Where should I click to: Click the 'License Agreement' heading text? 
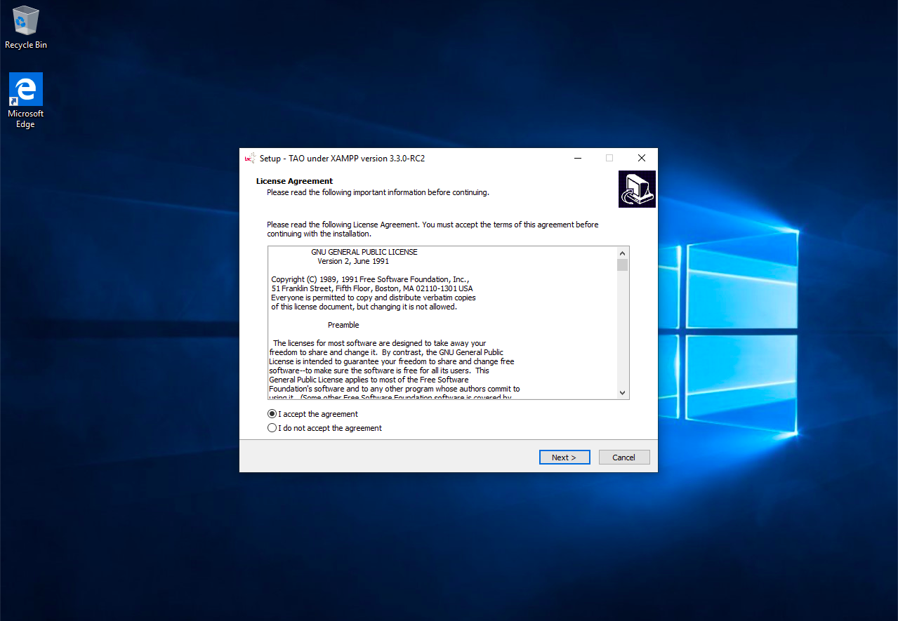[293, 180]
